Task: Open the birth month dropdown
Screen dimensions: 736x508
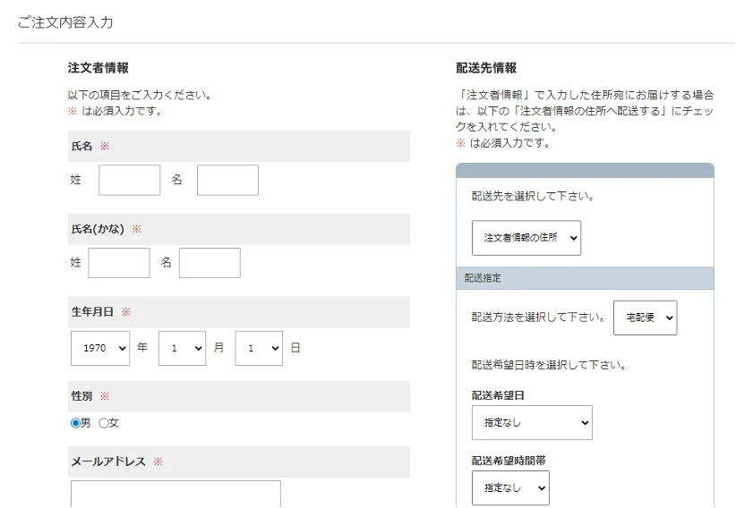Action: [182, 348]
